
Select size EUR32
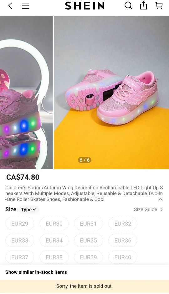[x=123, y=223]
